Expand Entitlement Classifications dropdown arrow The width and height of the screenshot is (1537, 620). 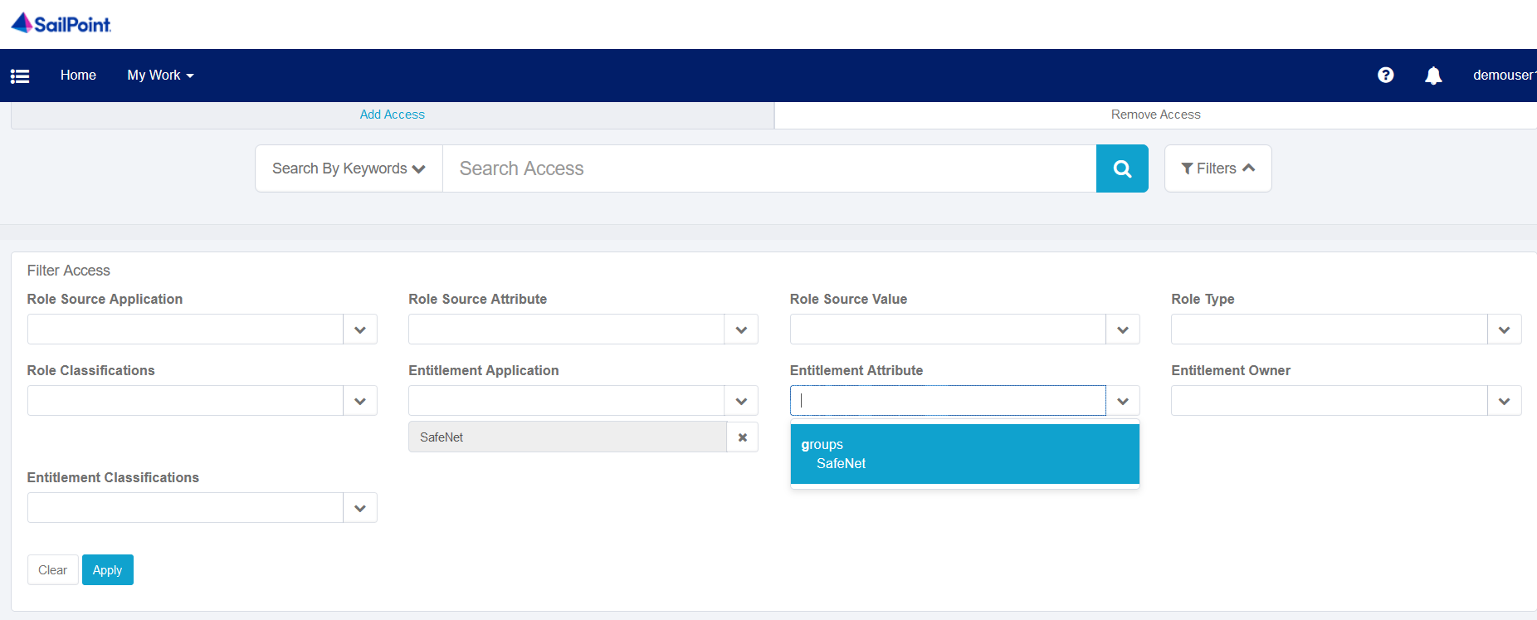click(360, 508)
